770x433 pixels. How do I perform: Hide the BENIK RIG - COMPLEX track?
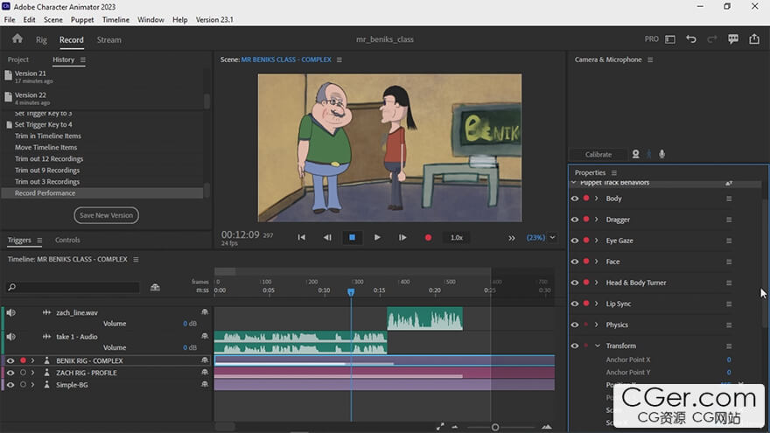[10, 360]
